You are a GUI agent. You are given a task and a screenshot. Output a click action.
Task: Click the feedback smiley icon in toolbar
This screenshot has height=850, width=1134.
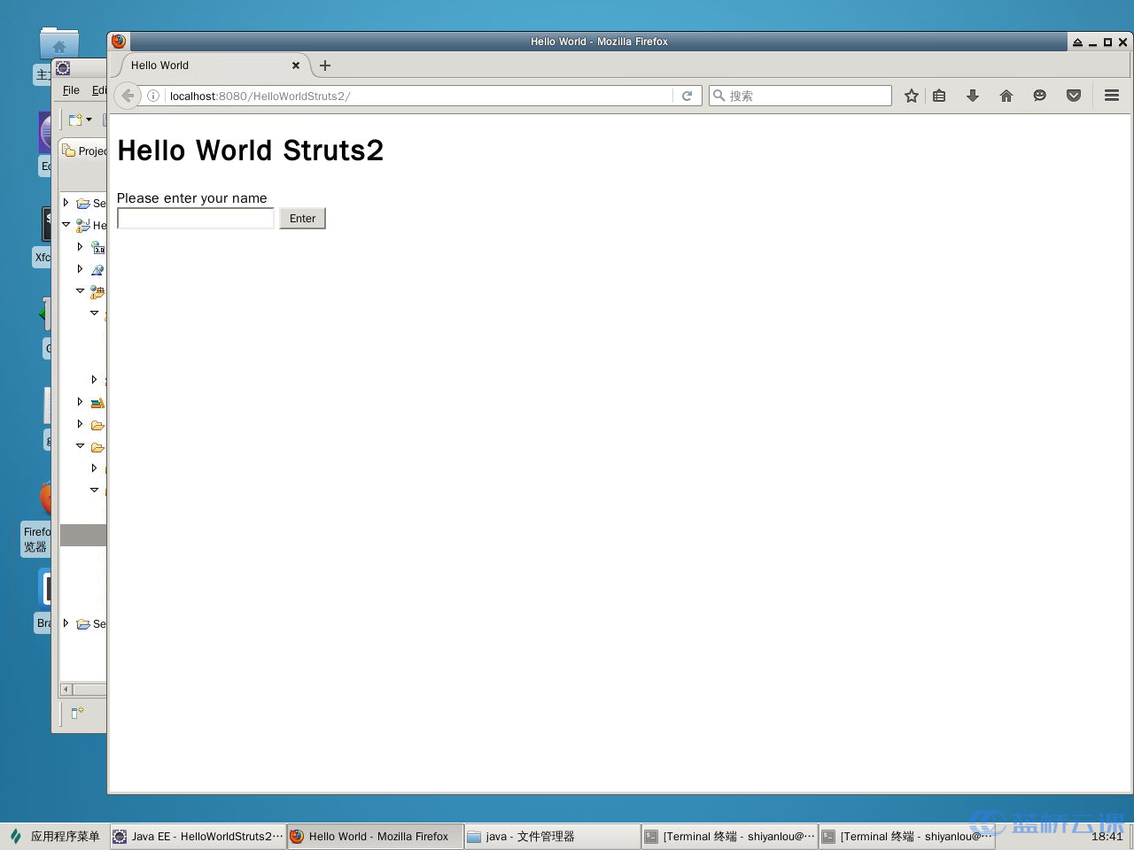pyautogui.click(x=1039, y=96)
